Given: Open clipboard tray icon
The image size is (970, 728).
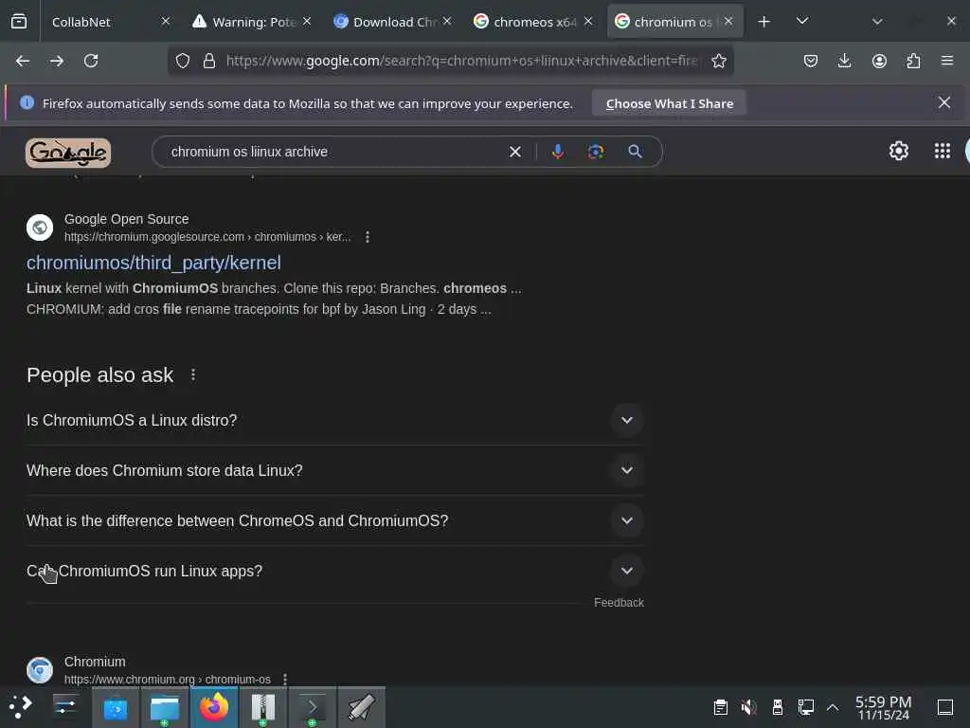Looking at the screenshot, I should 720,707.
